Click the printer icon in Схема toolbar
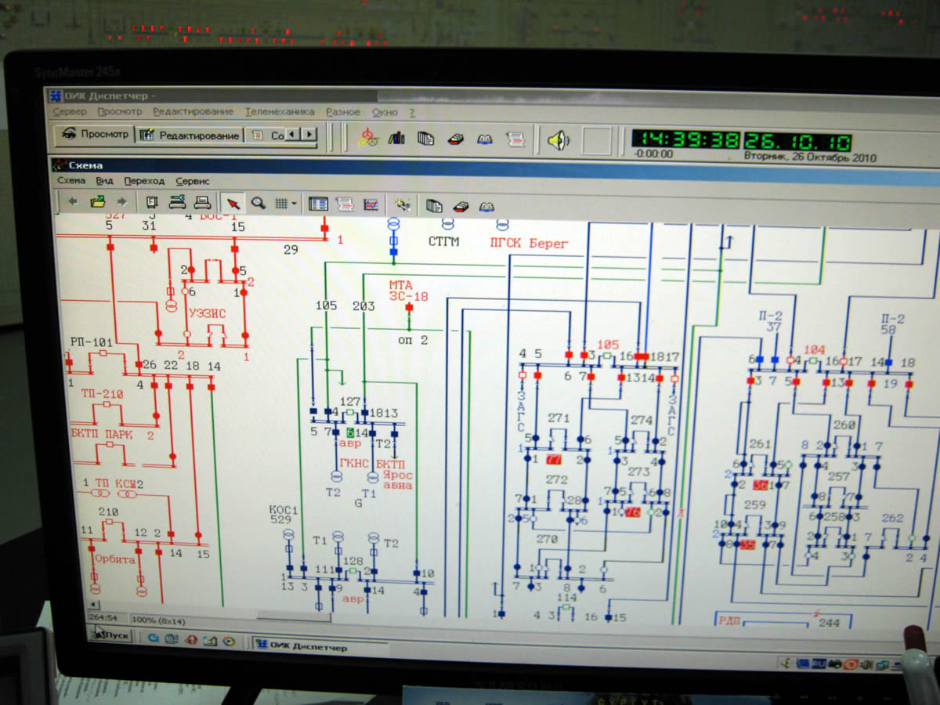This screenshot has height=705, width=940. click(x=201, y=203)
